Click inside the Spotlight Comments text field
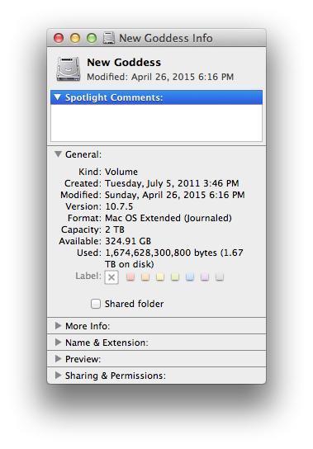 point(157,122)
